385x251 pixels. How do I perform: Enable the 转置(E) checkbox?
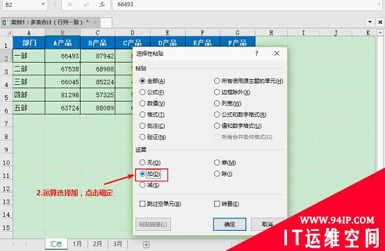coord(217,204)
